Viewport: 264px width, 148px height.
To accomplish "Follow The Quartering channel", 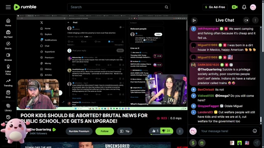I will click(104, 131).
